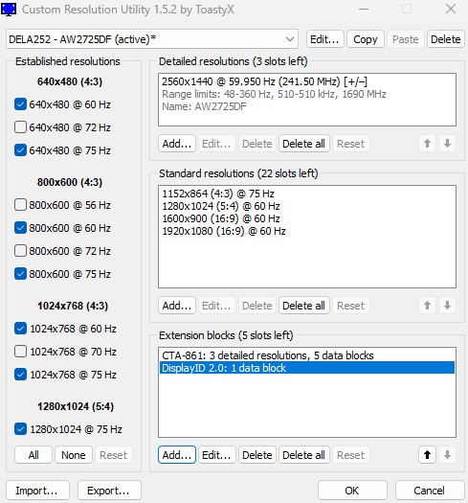The height and width of the screenshot is (503, 468).
Task: Select DisplayID 2.0: 1 data block row
Action: coord(307,368)
